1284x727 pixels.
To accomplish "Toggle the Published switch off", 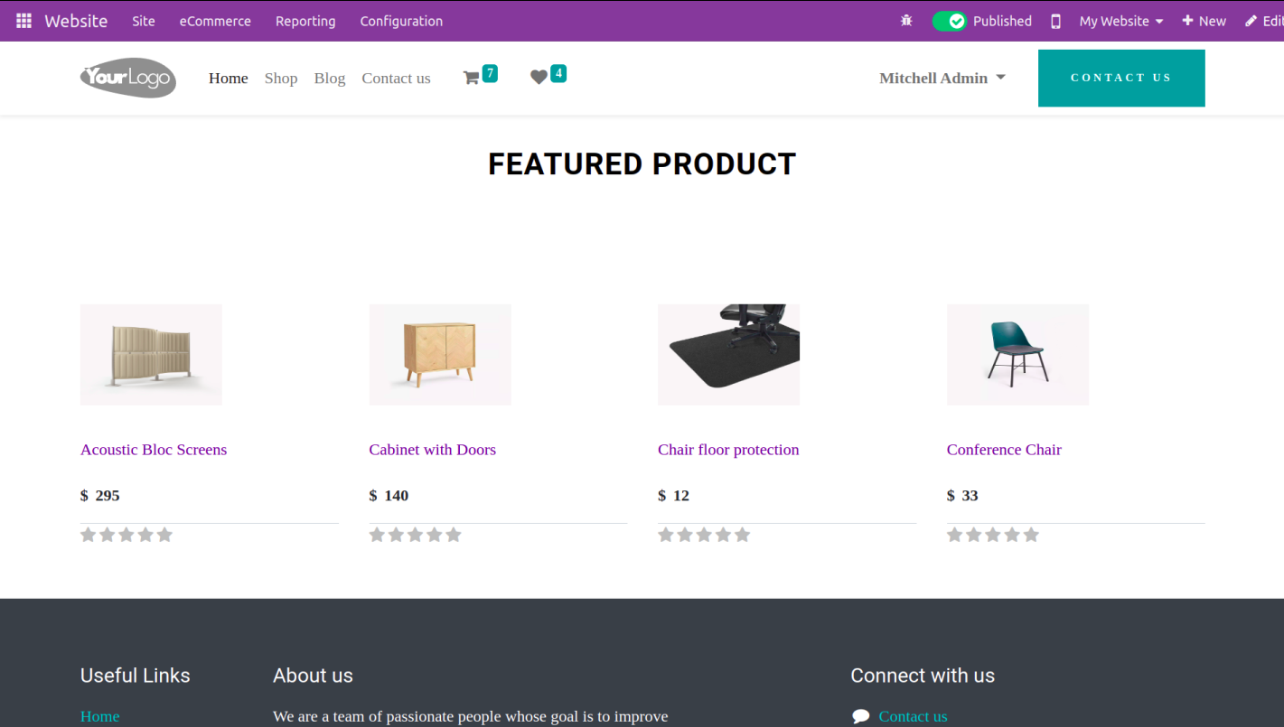I will click(950, 21).
